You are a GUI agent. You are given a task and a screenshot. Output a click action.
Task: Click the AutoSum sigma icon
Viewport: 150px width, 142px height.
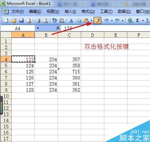coord(137,20)
